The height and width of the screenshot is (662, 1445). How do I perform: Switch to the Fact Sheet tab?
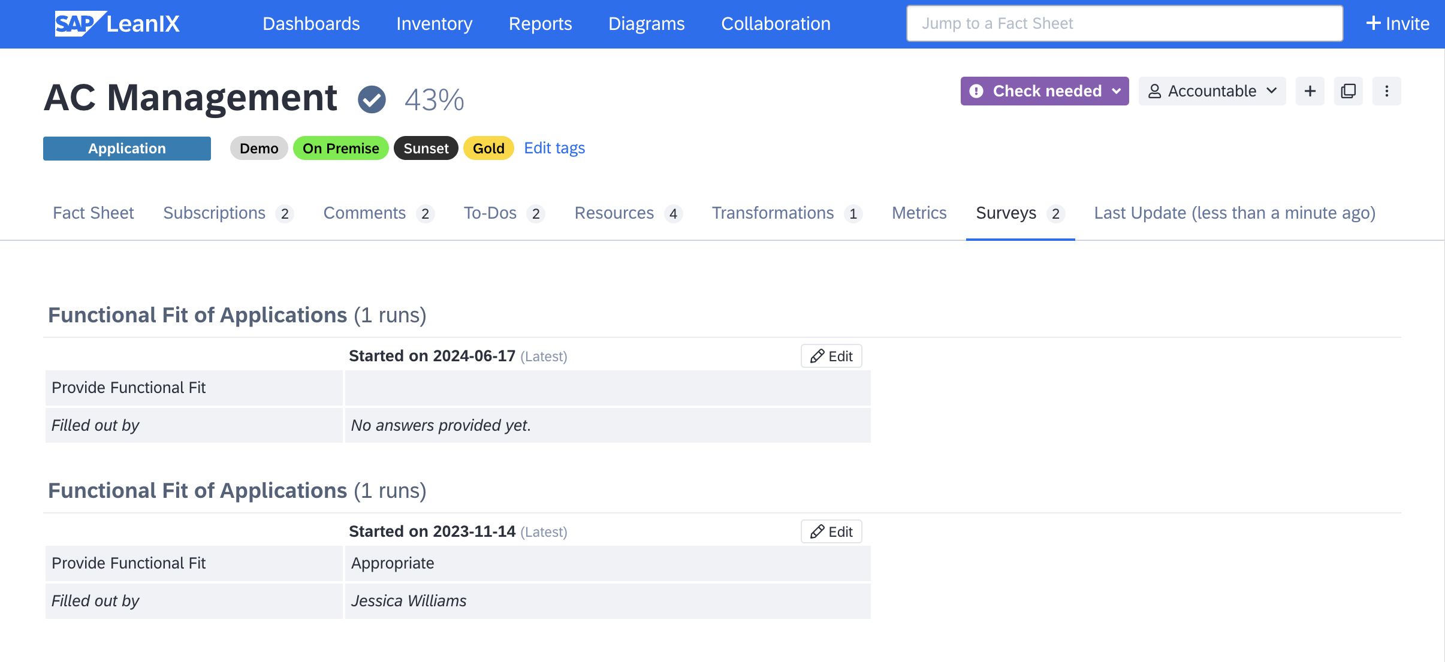pyautogui.click(x=93, y=213)
